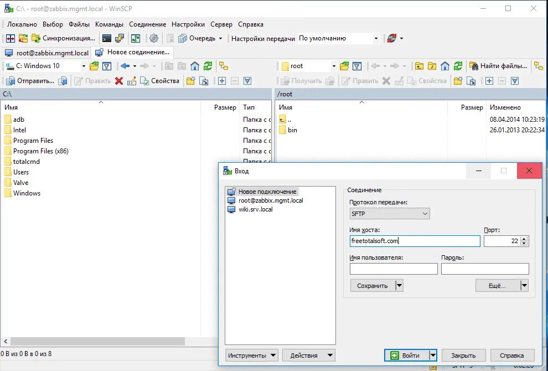Click the local Select Files plus icon
Screen dimensions: 548x371
[222, 81]
